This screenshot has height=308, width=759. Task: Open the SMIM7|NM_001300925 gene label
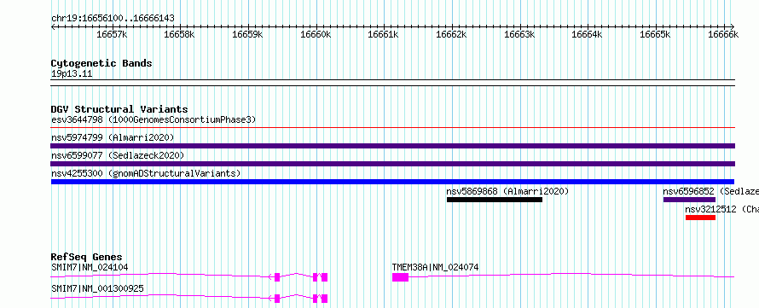pos(97,289)
